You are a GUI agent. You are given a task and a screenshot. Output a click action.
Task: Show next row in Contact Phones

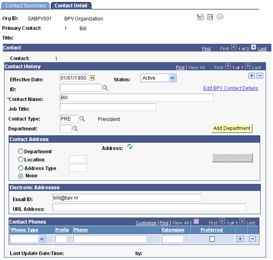(x=242, y=221)
